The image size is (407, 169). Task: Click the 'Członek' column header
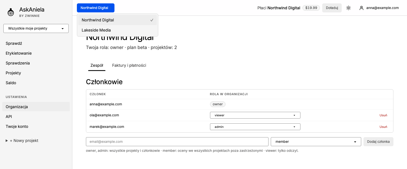(x=98, y=94)
